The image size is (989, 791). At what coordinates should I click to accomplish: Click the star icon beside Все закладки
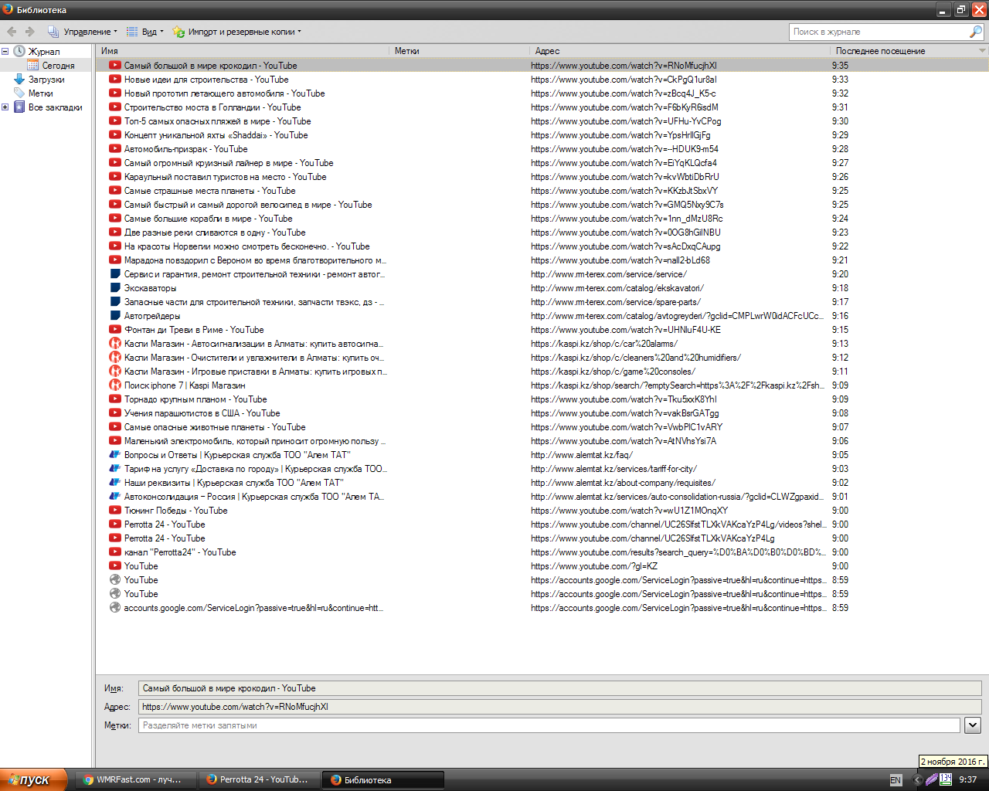click(19, 107)
